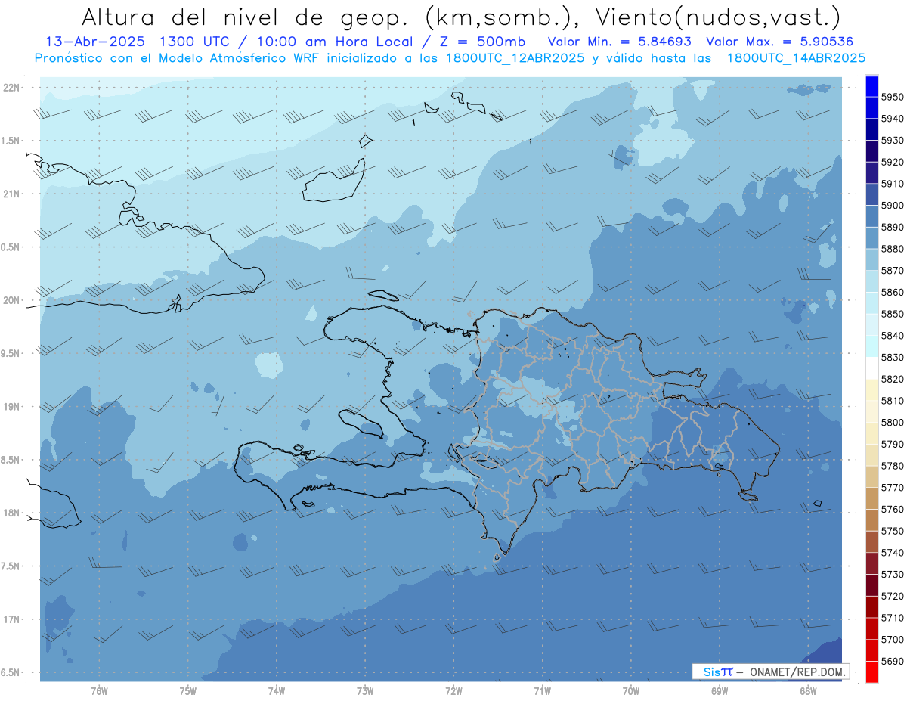Click the legend value 5780

click(892, 466)
